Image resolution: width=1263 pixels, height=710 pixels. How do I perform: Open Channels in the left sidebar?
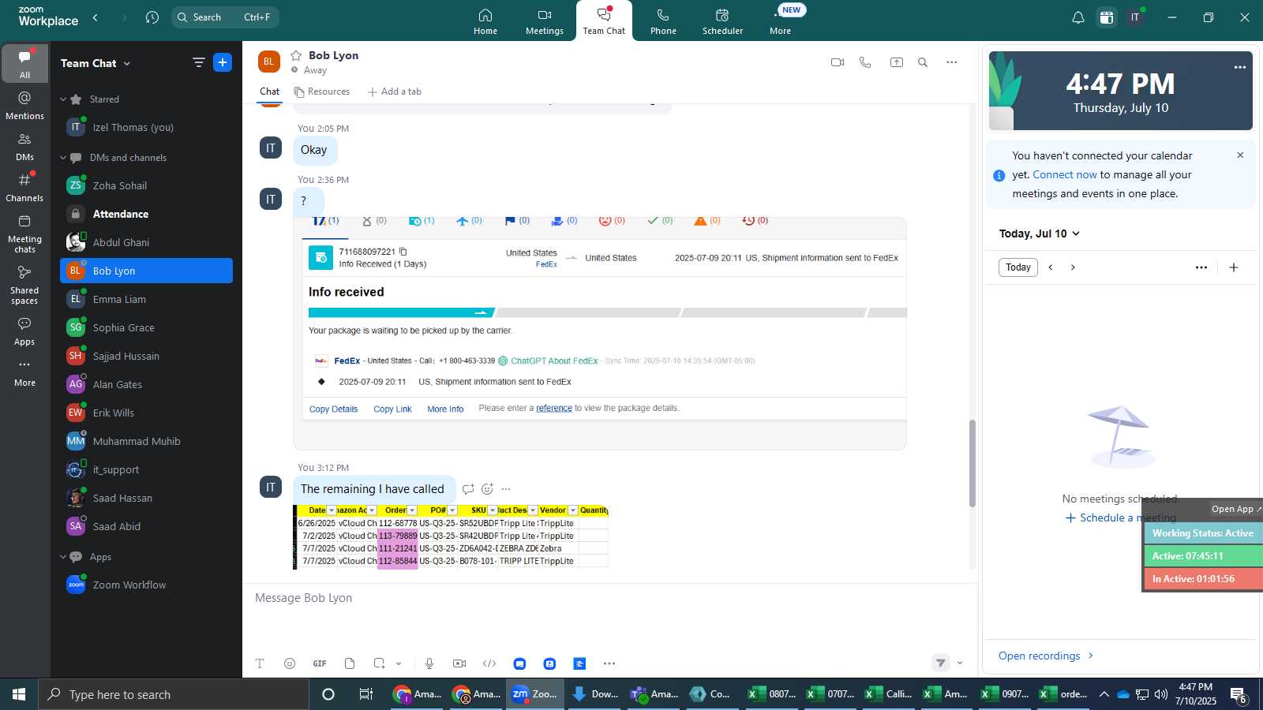24,188
